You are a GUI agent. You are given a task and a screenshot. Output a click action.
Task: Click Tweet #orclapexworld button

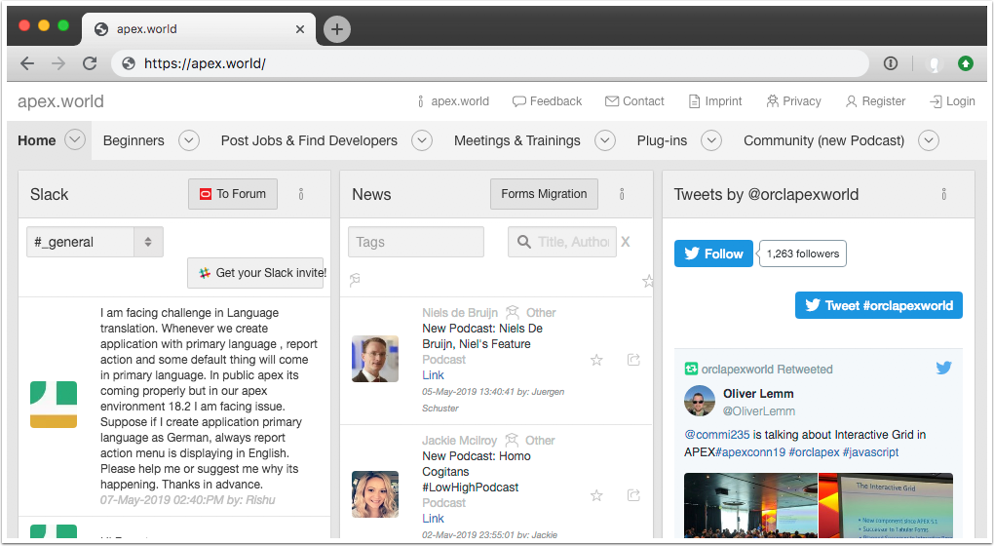point(879,305)
